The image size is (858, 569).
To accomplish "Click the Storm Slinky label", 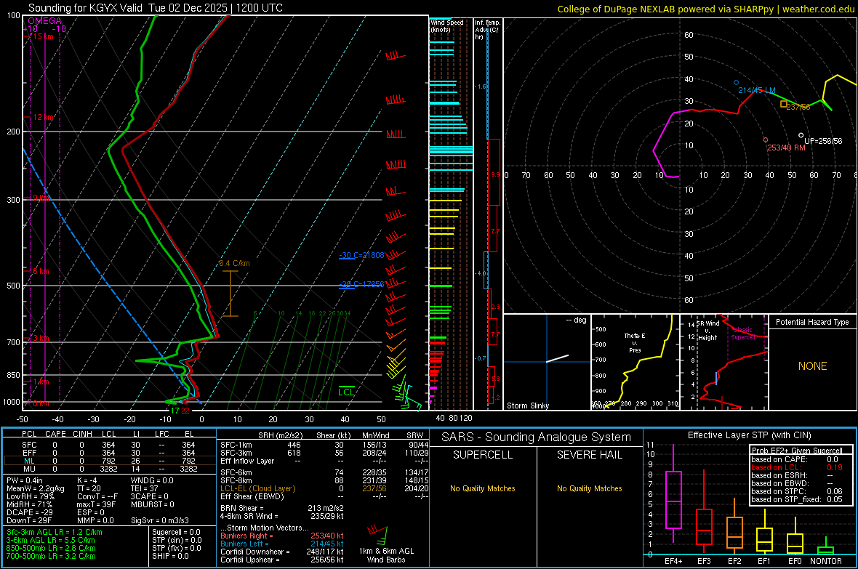I will [527, 405].
